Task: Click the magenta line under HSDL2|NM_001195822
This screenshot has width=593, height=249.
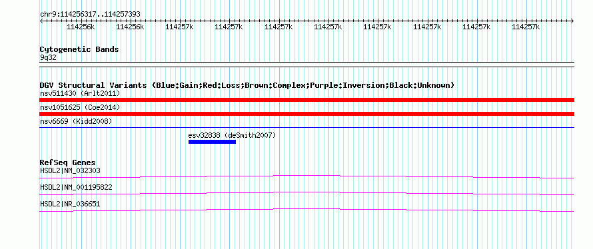Action: click(306, 193)
